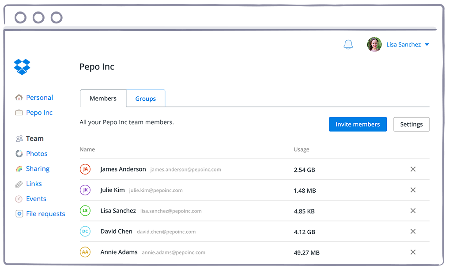Select the Team section
Image resolution: width=449 pixels, height=270 pixels.
[34, 138]
